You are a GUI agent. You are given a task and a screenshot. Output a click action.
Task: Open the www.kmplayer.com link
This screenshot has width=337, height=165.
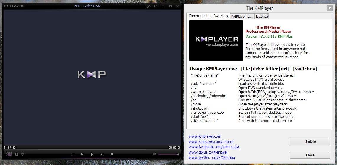pyautogui.click(x=205, y=136)
